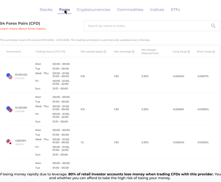Image resolution: width=221 pixels, height=182 pixels.
Task: Click the Long Swap header text
Action: click(x=179, y=52)
